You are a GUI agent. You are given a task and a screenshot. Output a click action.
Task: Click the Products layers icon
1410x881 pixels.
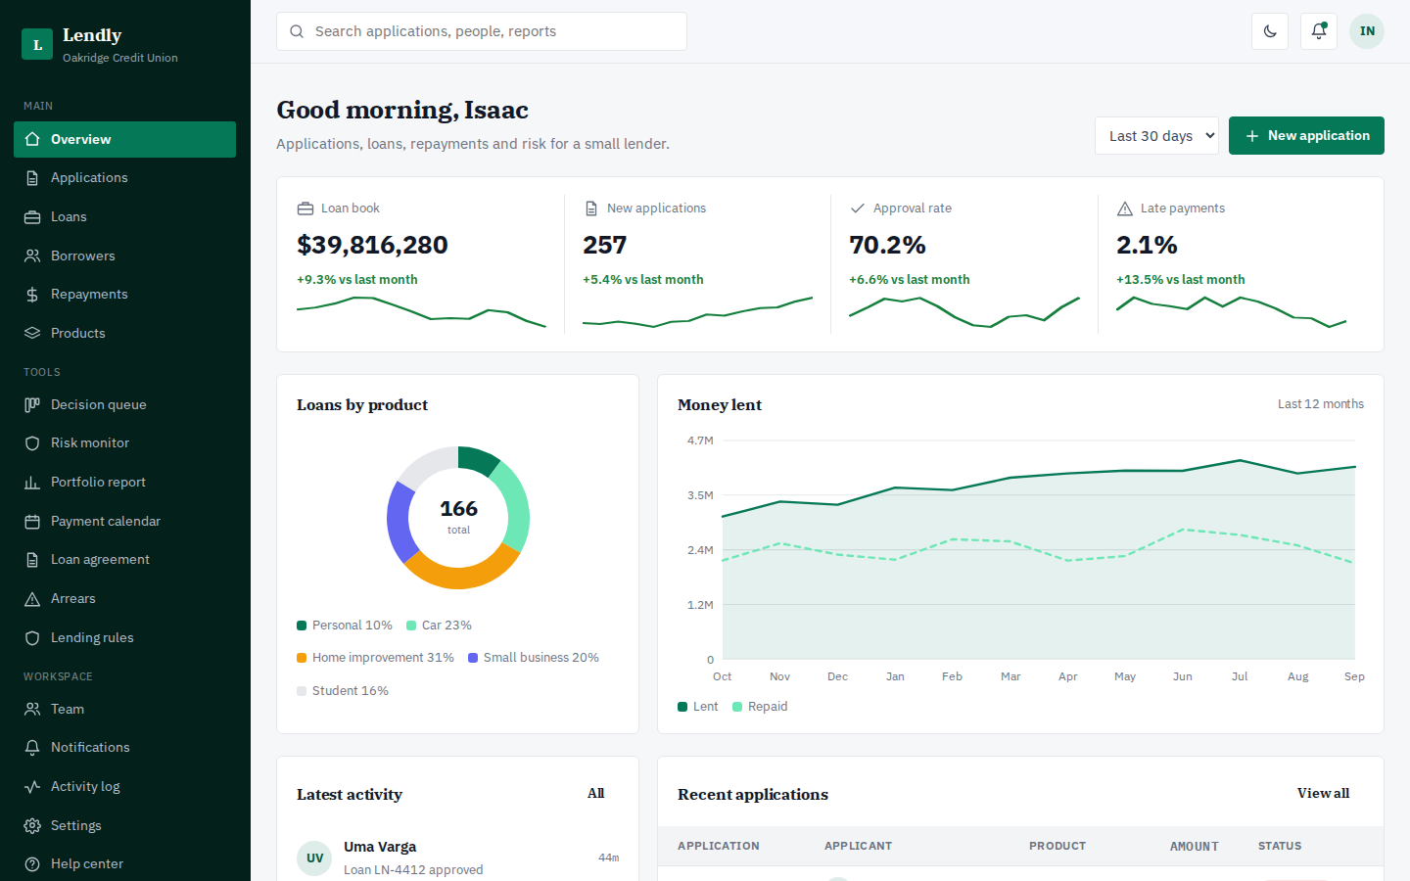click(32, 333)
